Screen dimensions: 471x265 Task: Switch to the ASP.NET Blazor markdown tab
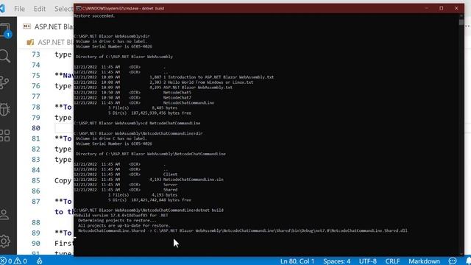click(x=48, y=26)
